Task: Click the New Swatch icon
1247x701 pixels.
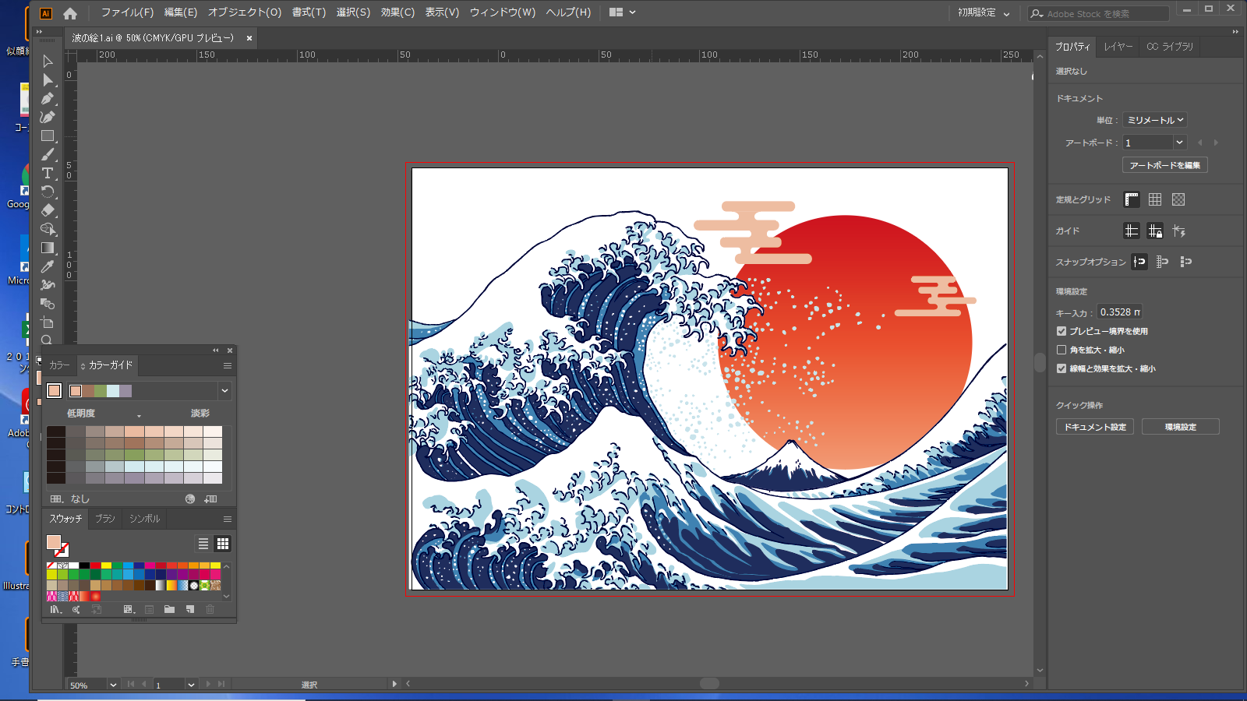Action: (189, 610)
